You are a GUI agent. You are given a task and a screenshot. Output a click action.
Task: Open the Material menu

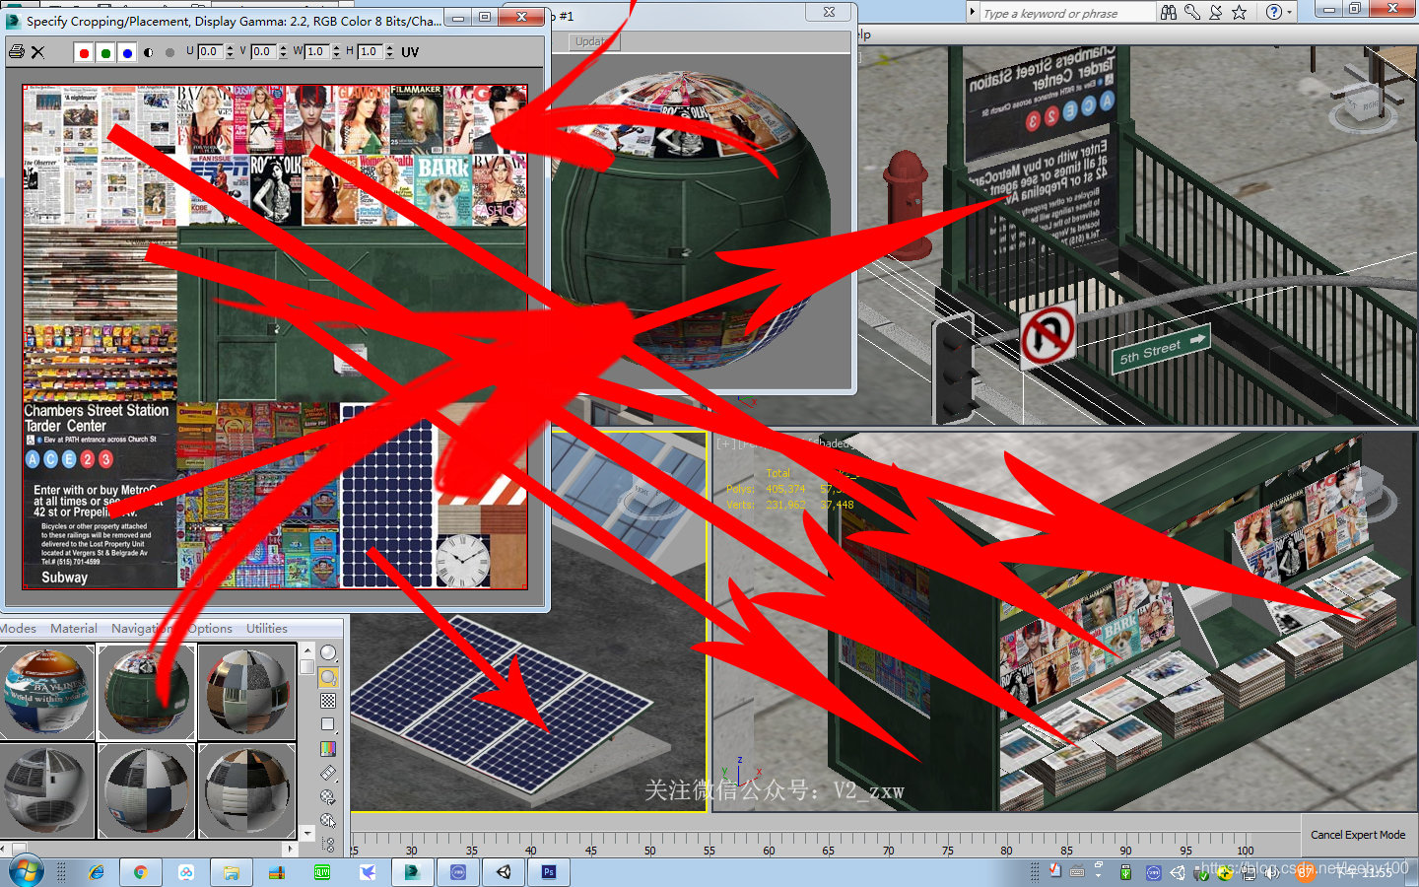[74, 628]
